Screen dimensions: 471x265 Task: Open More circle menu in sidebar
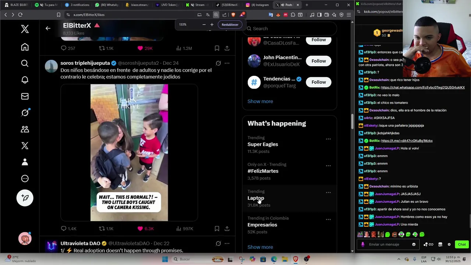pyautogui.click(x=25, y=179)
